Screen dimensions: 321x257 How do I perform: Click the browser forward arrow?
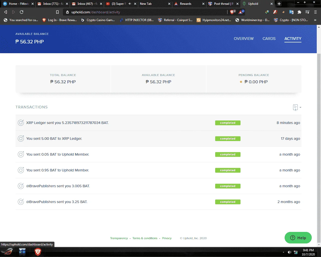tap(14, 12)
